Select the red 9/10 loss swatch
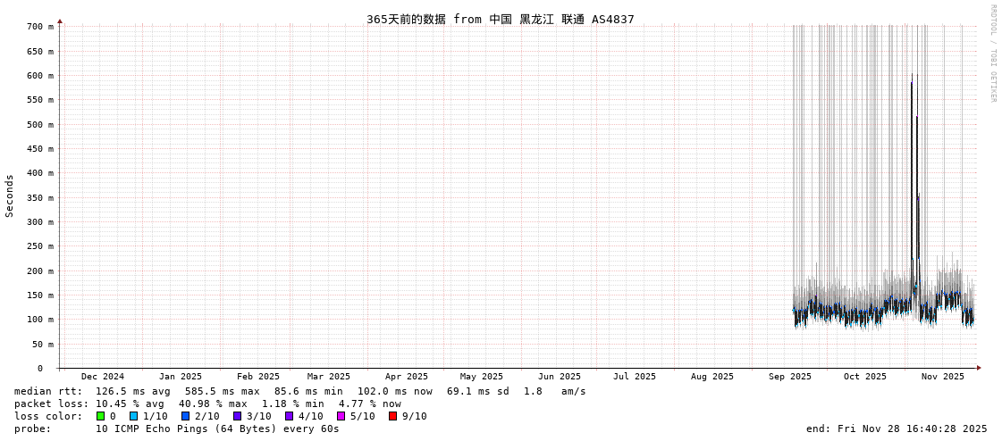Viewport: 1002px width, 441px height. tap(392, 416)
